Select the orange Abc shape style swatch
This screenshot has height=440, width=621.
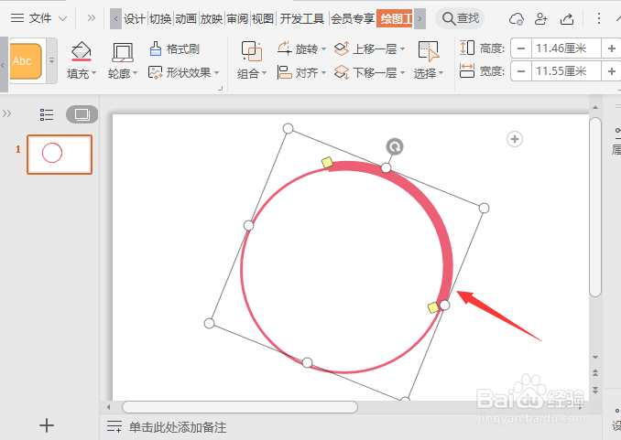tap(26, 61)
